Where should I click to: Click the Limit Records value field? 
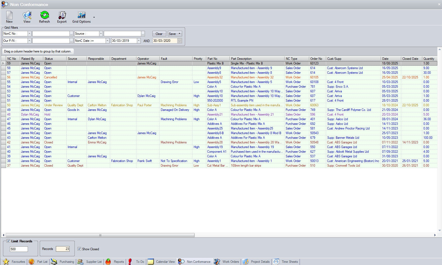pos(19,249)
